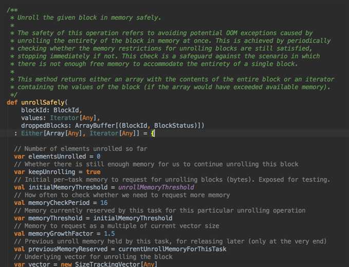Click previousMemoryReserved variable name
This screenshot has height=267, width=349.
(x=68, y=249)
